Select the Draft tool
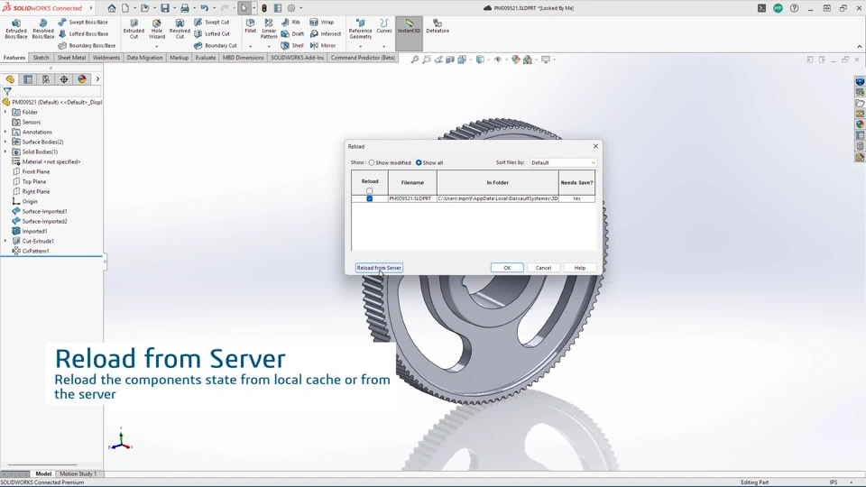Viewport: 866px width, 487px height. (292, 33)
